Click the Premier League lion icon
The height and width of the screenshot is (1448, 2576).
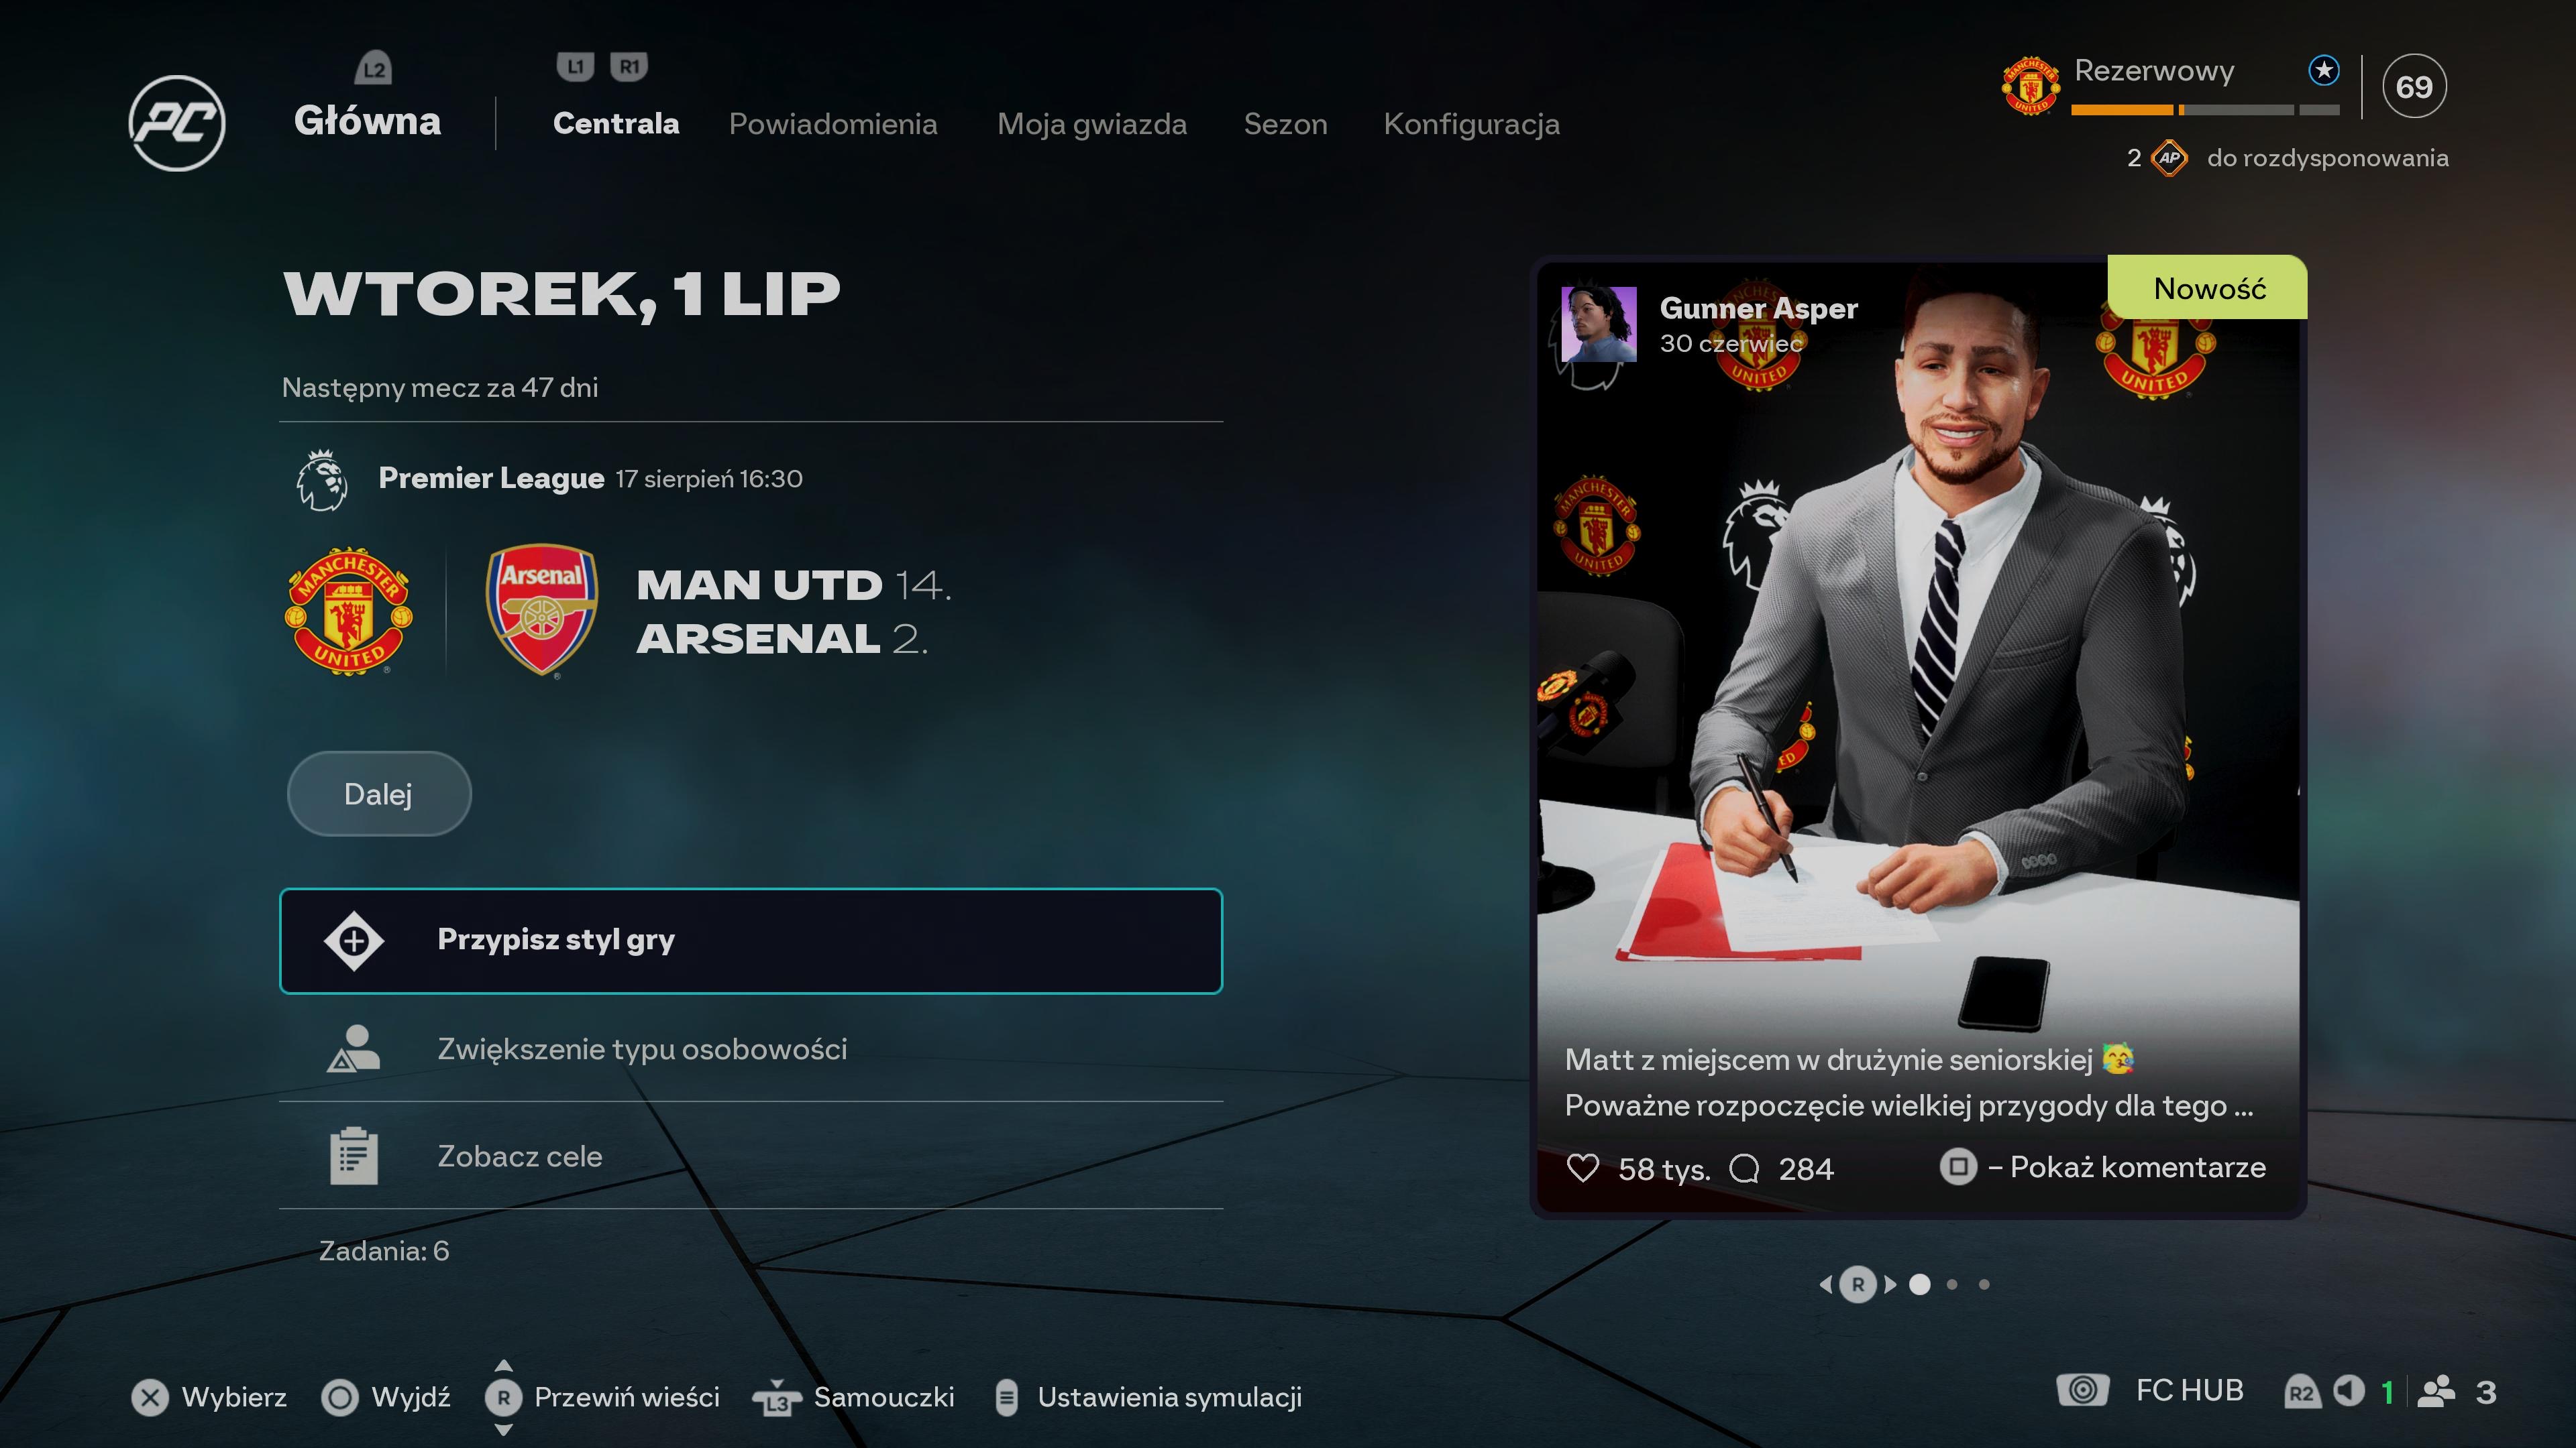pos(322,481)
